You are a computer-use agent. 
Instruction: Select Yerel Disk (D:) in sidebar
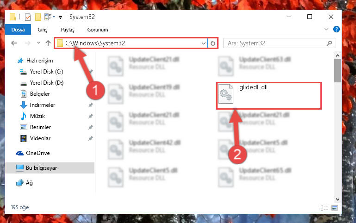[47, 83]
